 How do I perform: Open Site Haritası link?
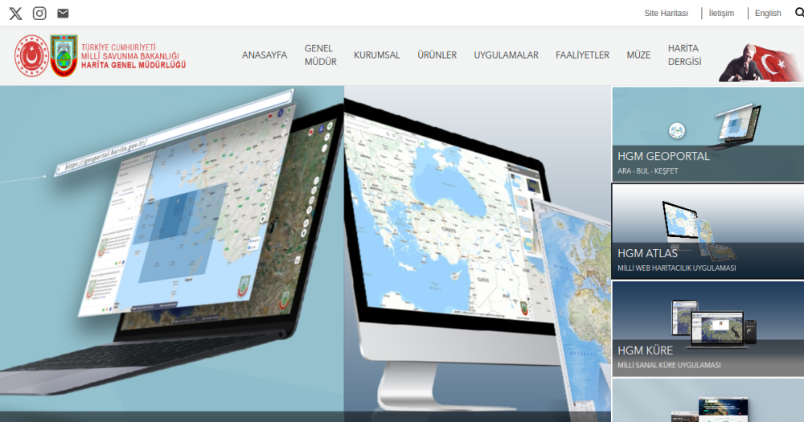[666, 14]
